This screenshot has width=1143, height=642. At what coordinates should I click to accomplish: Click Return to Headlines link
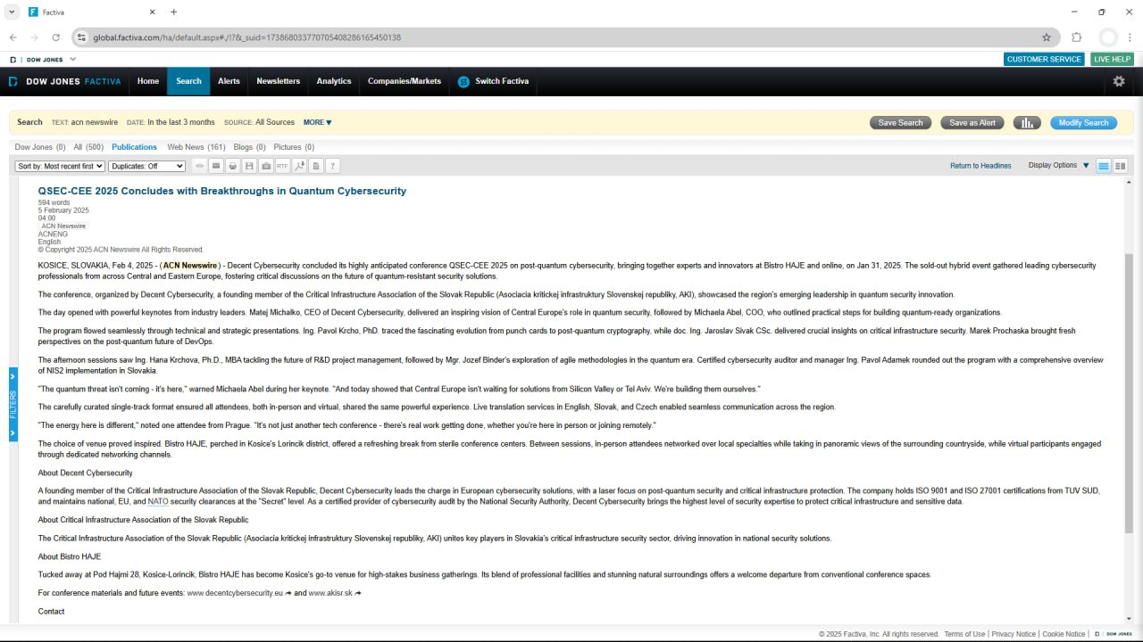[980, 166]
